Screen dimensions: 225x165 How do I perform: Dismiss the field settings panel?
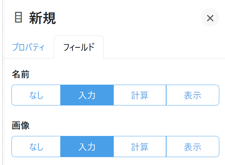click(x=210, y=18)
